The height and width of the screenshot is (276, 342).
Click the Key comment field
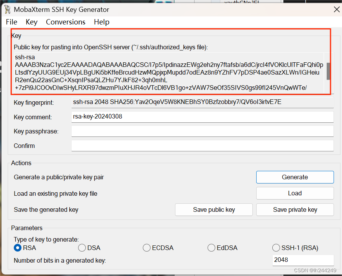pos(203,117)
